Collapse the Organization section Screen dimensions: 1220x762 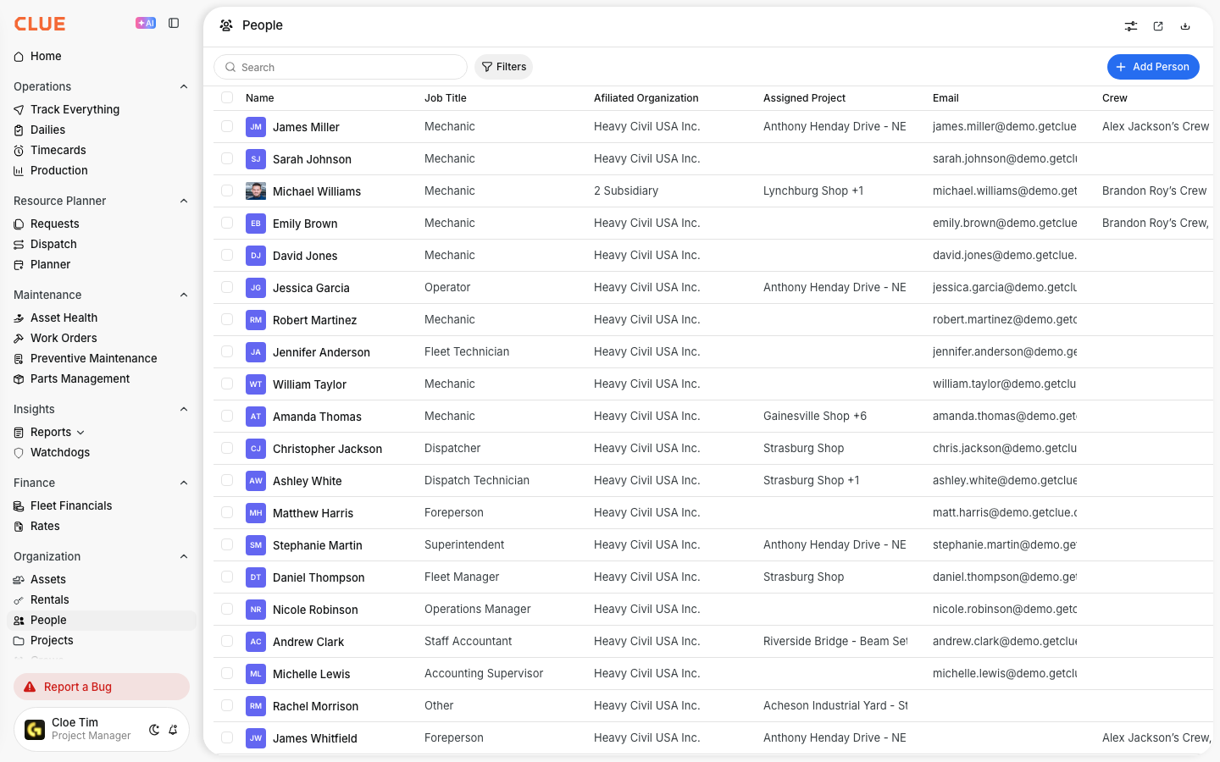(x=184, y=556)
